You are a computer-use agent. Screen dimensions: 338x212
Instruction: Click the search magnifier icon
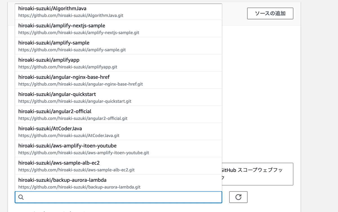[x=21, y=197]
